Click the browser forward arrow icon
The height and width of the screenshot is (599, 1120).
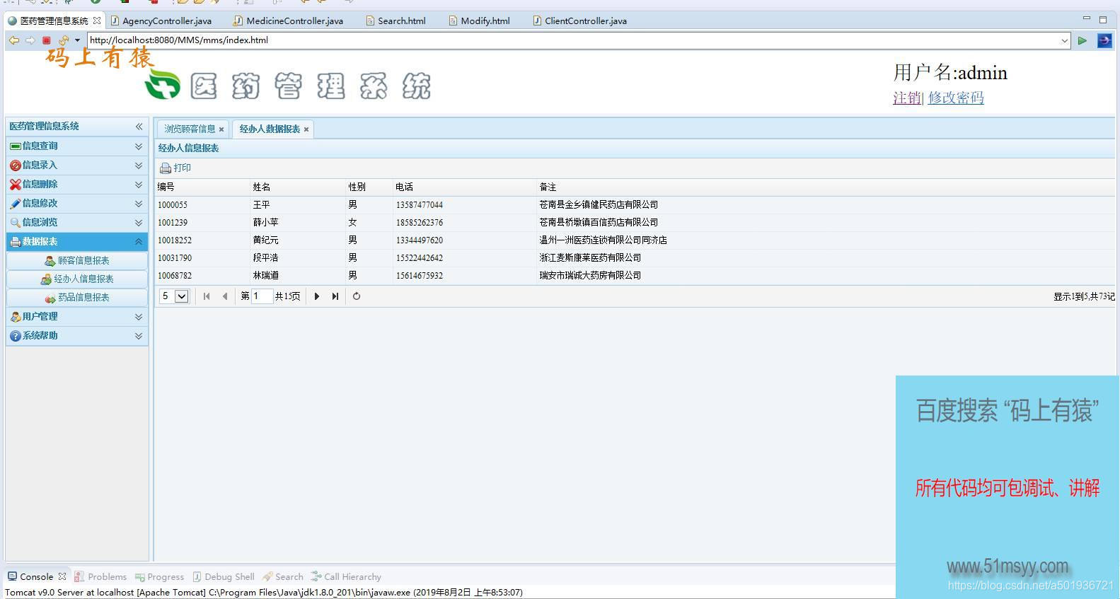(x=30, y=40)
